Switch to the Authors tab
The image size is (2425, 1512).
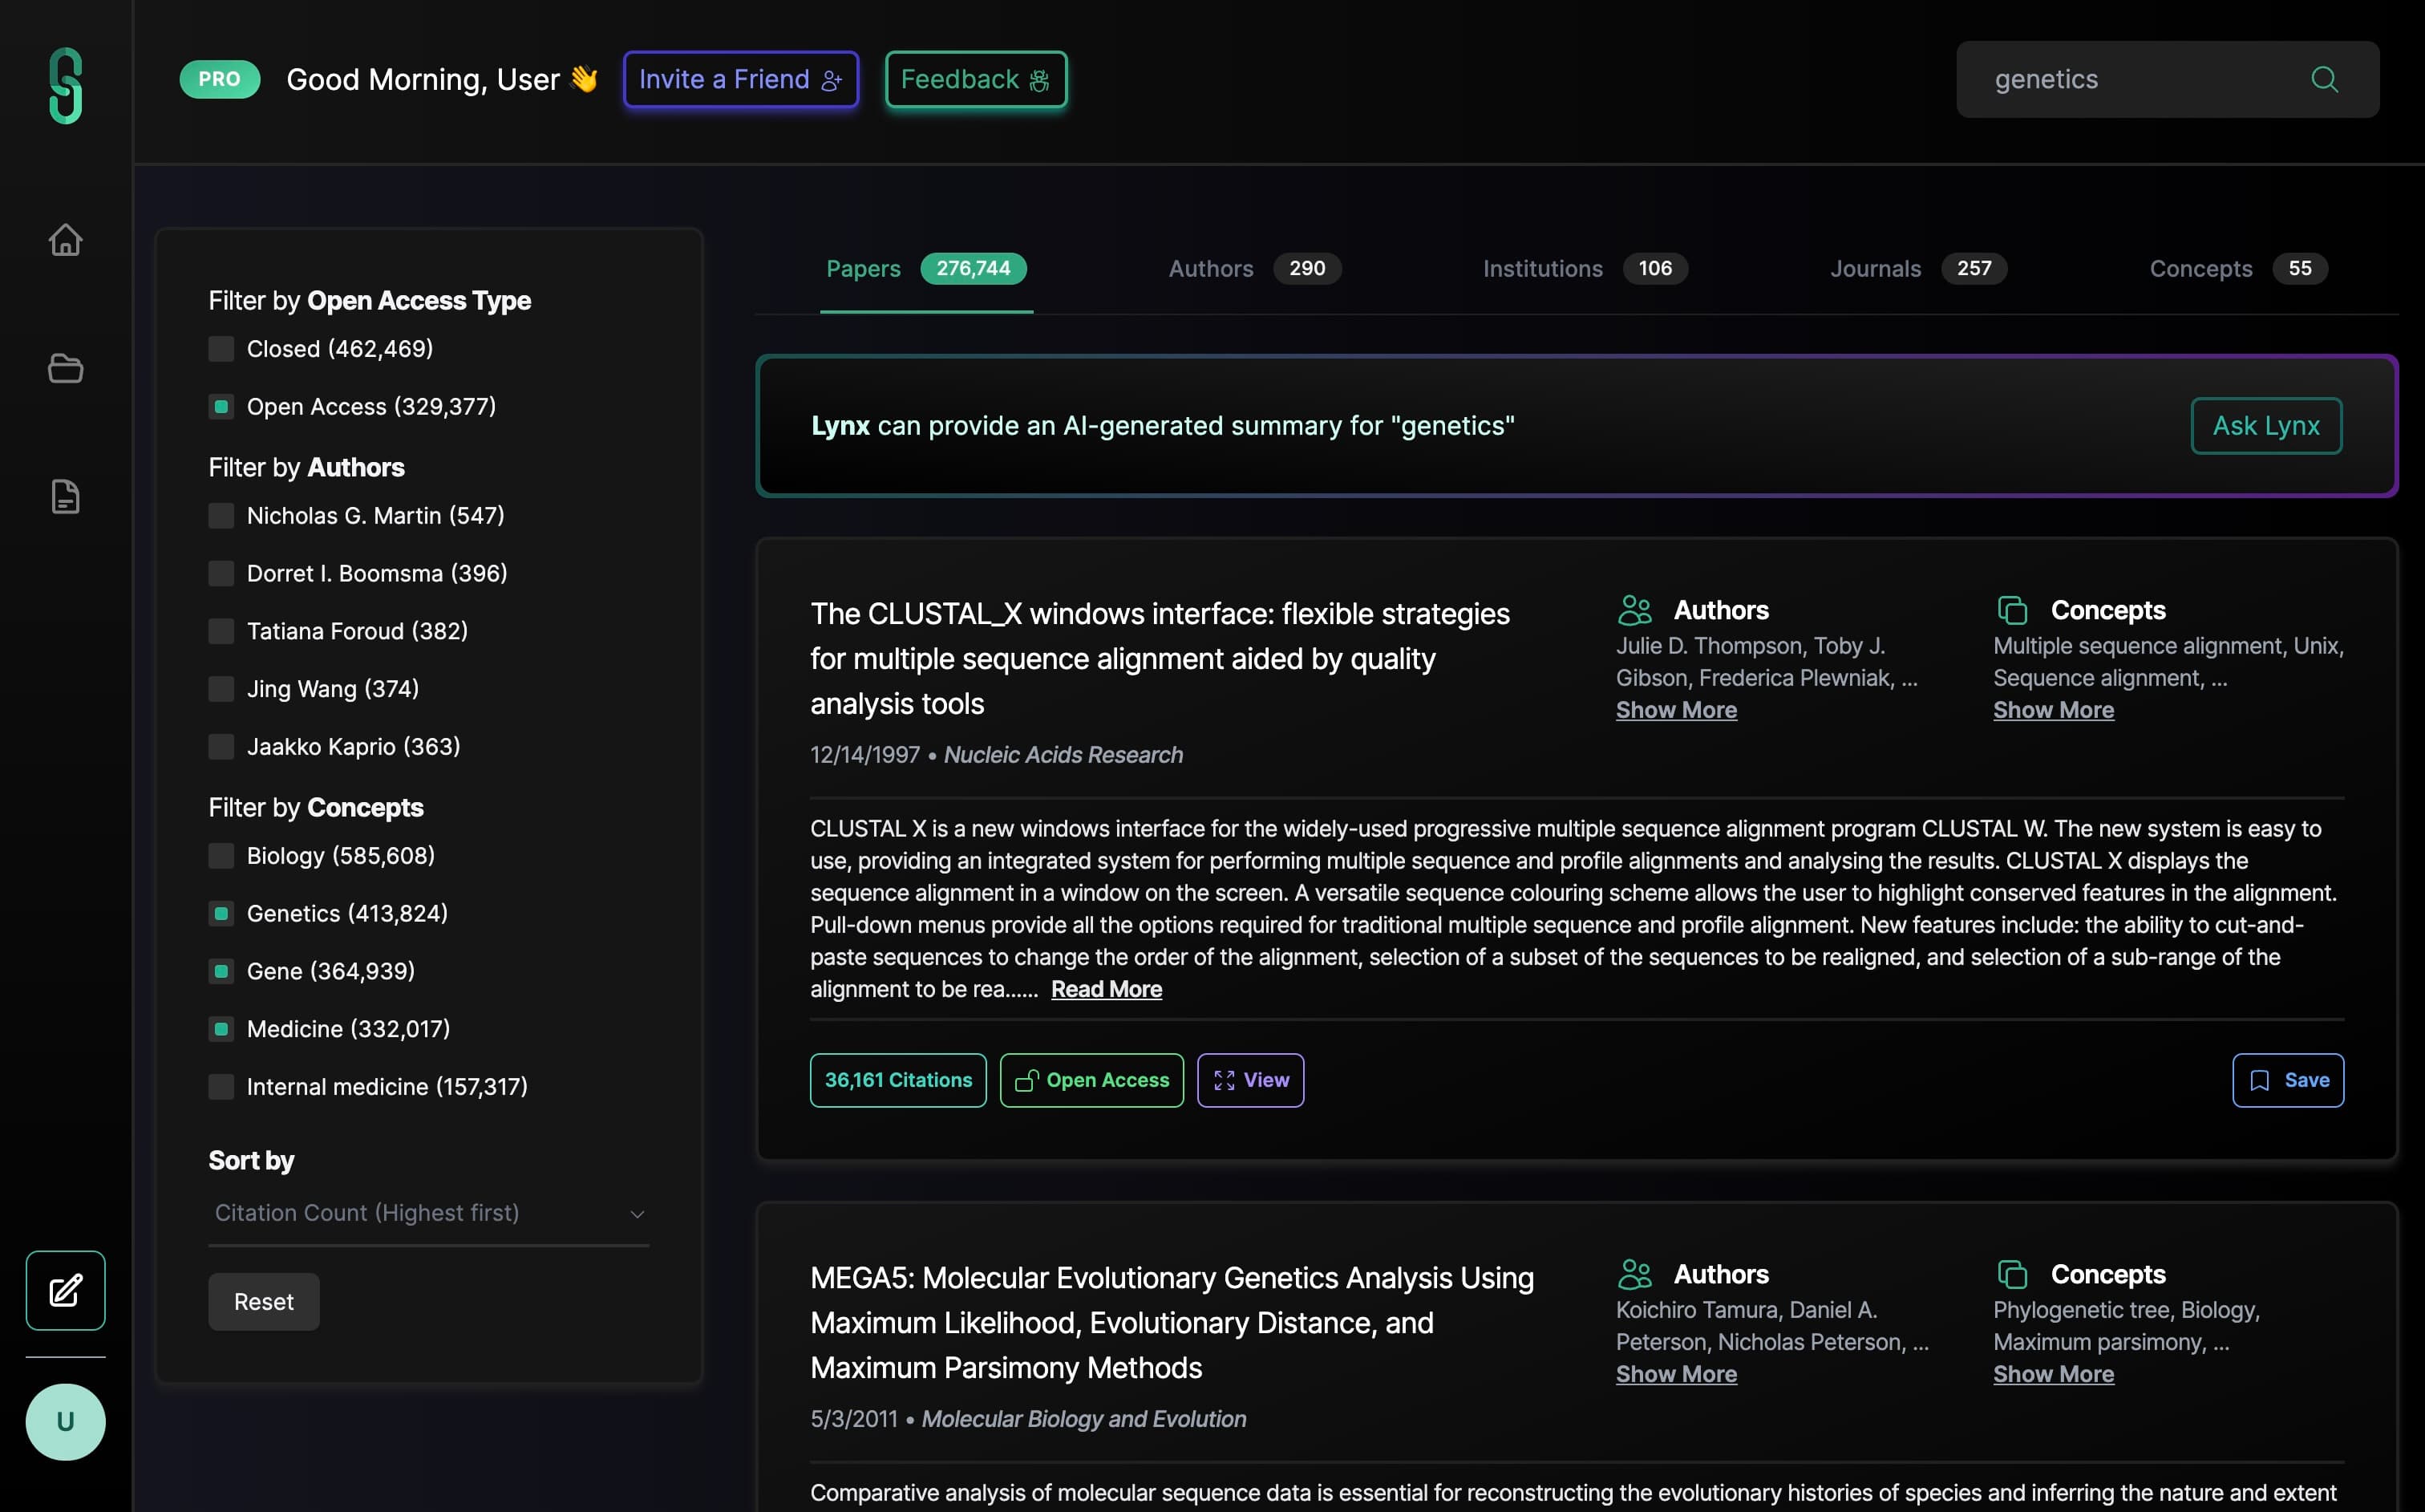click(1253, 268)
